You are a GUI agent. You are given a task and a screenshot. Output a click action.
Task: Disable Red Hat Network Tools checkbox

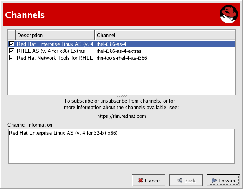pyautogui.click(x=12, y=58)
